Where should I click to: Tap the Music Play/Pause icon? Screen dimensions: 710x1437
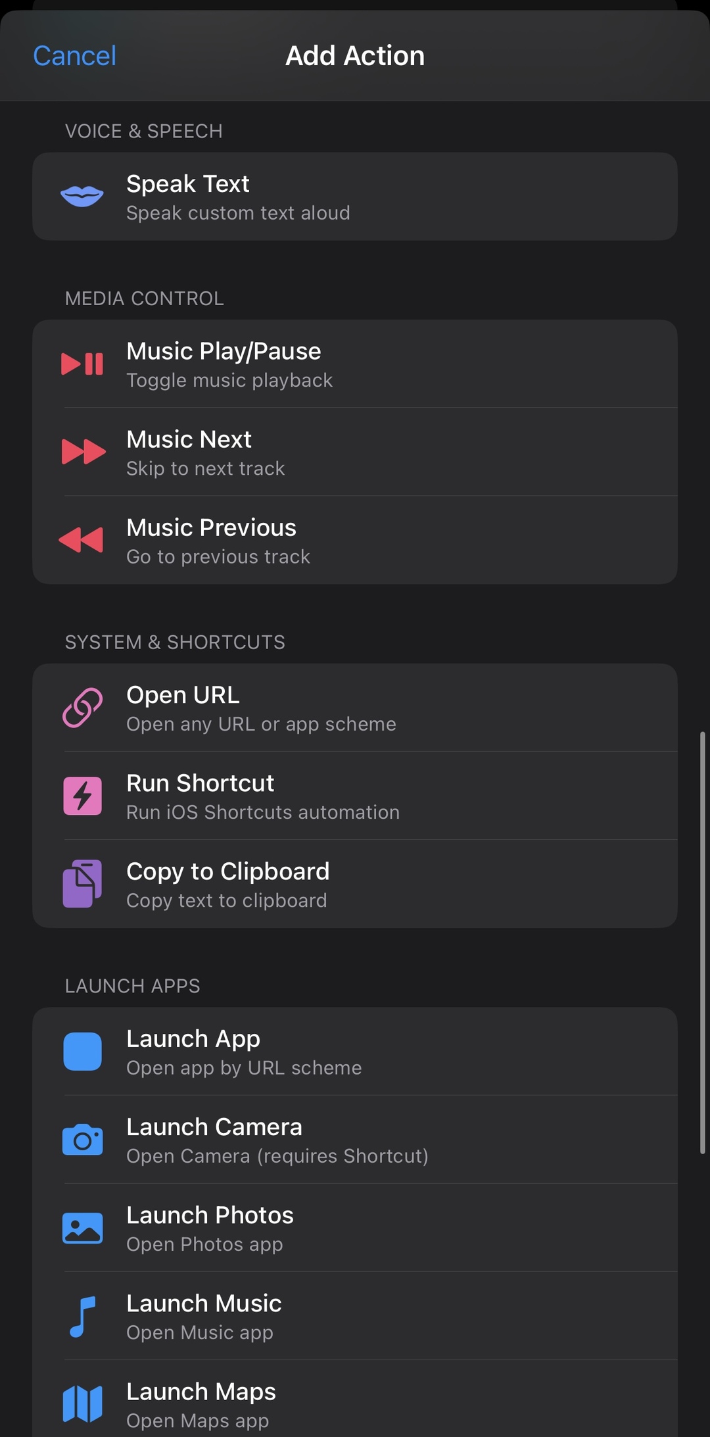(x=82, y=364)
